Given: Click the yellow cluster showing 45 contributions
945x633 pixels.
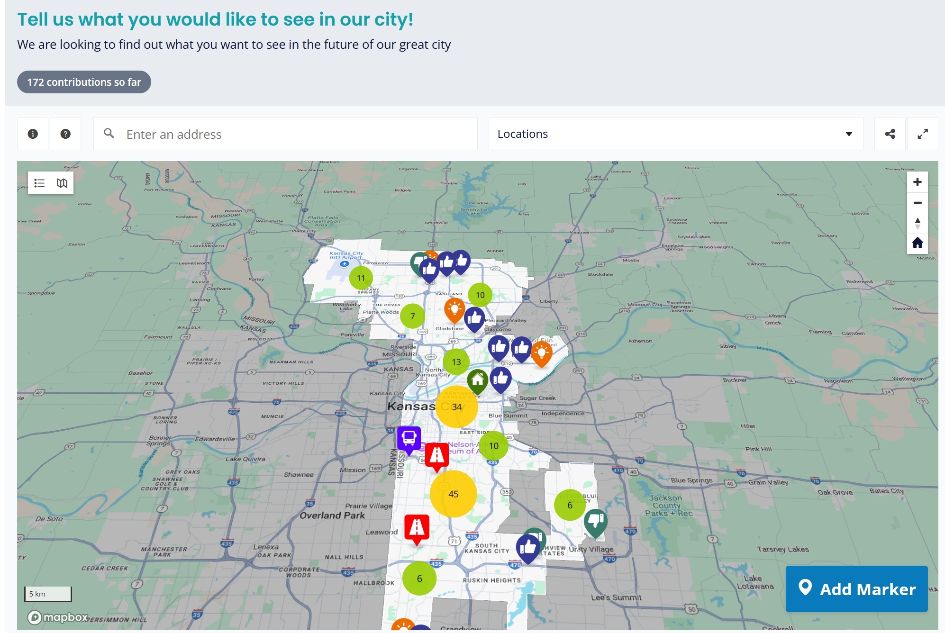Looking at the screenshot, I should click(x=453, y=494).
